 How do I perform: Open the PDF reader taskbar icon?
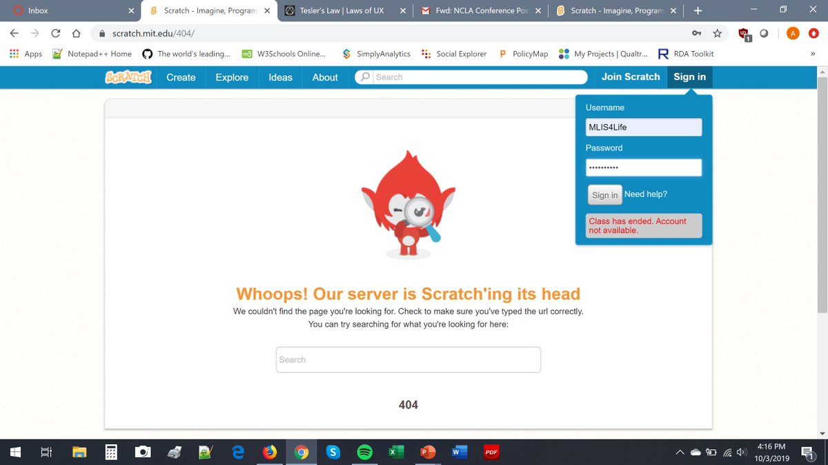[x=491, y=452]
